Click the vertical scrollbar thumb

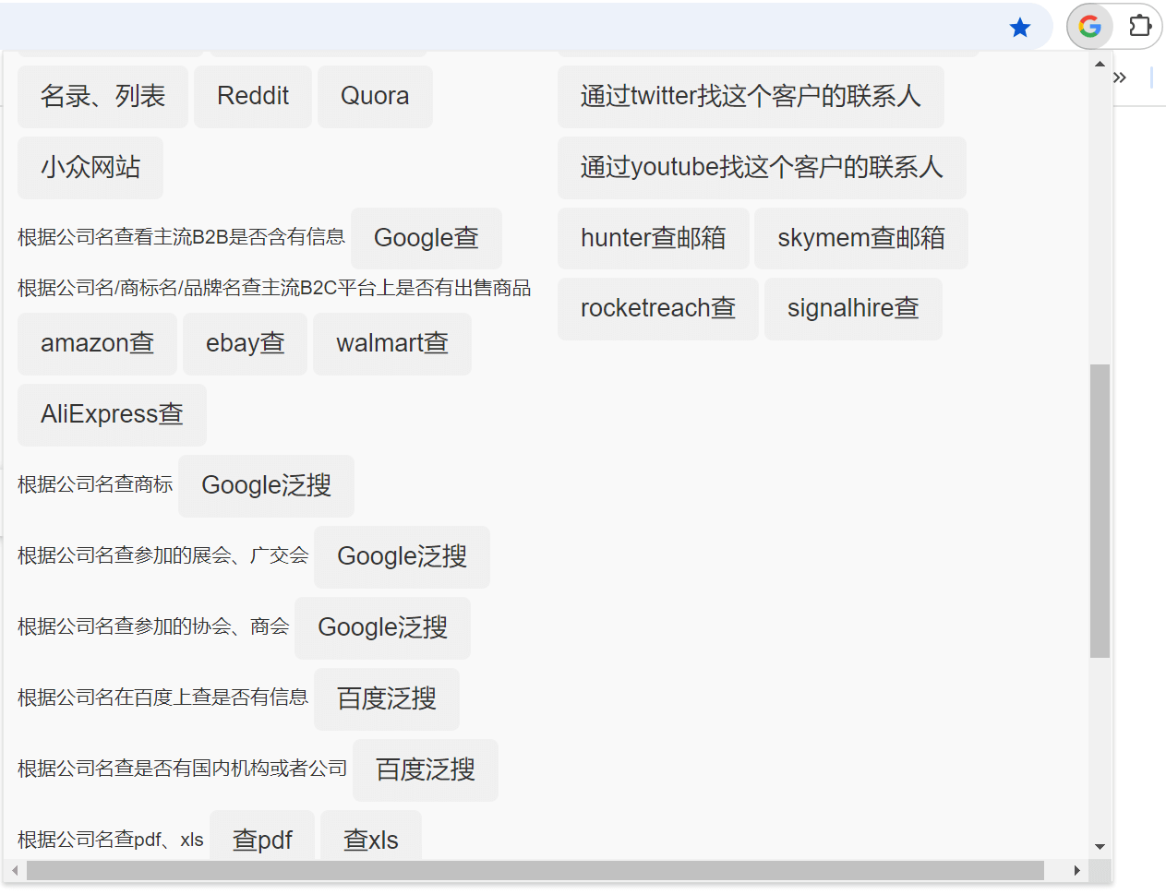(1100, 511)
